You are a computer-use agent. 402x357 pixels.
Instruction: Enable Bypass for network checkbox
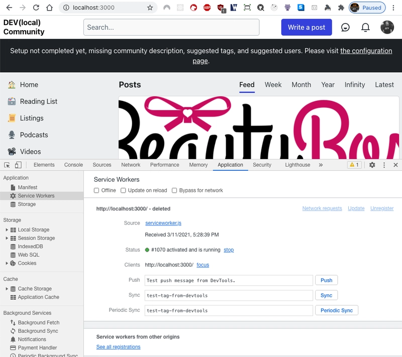point(174,190)
